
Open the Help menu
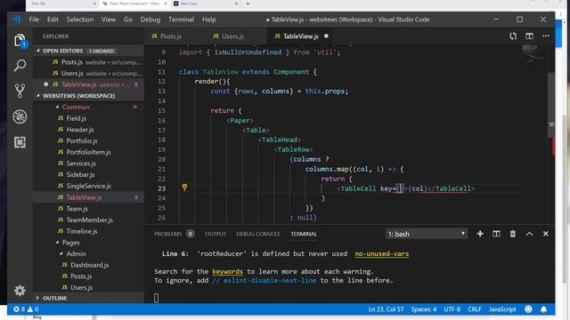click(209, 20)
